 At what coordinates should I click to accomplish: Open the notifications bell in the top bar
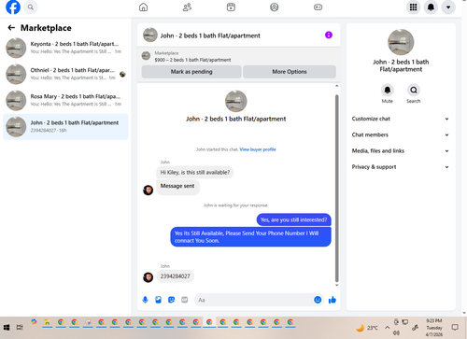coord(431,7)
